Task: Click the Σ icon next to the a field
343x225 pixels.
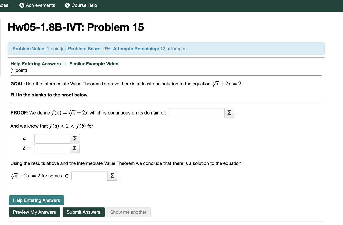Action: 75,138
